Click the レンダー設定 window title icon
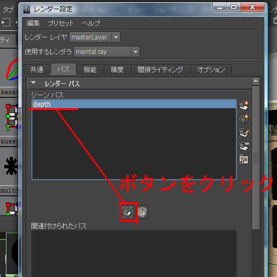 pos(27,9)
